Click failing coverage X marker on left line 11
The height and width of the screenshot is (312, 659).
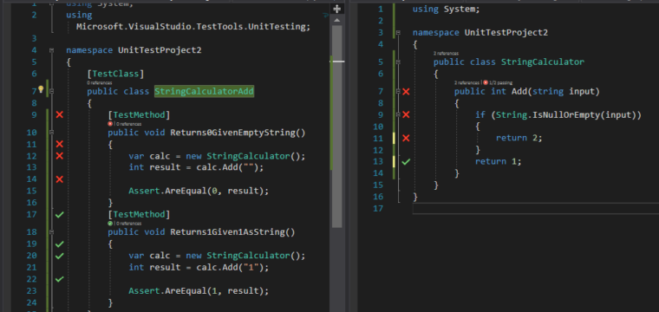(60, 145)
